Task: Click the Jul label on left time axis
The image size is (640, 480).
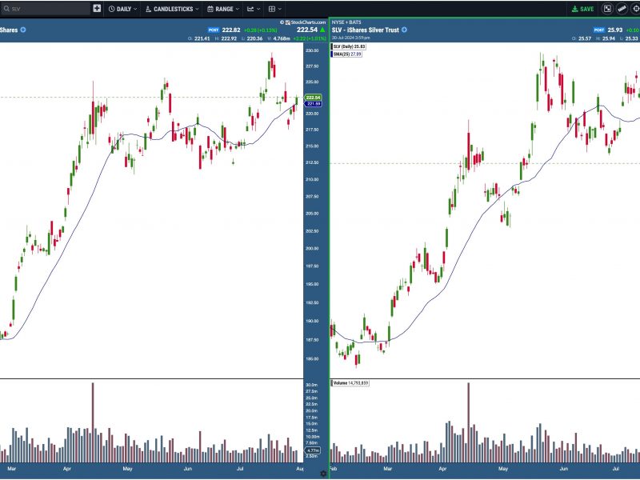Action: click(x=240, y=469)
